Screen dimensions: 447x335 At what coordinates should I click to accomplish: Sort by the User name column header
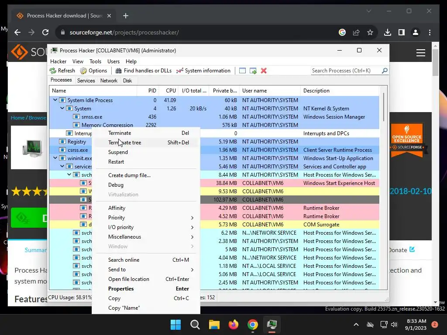(270, 91)
